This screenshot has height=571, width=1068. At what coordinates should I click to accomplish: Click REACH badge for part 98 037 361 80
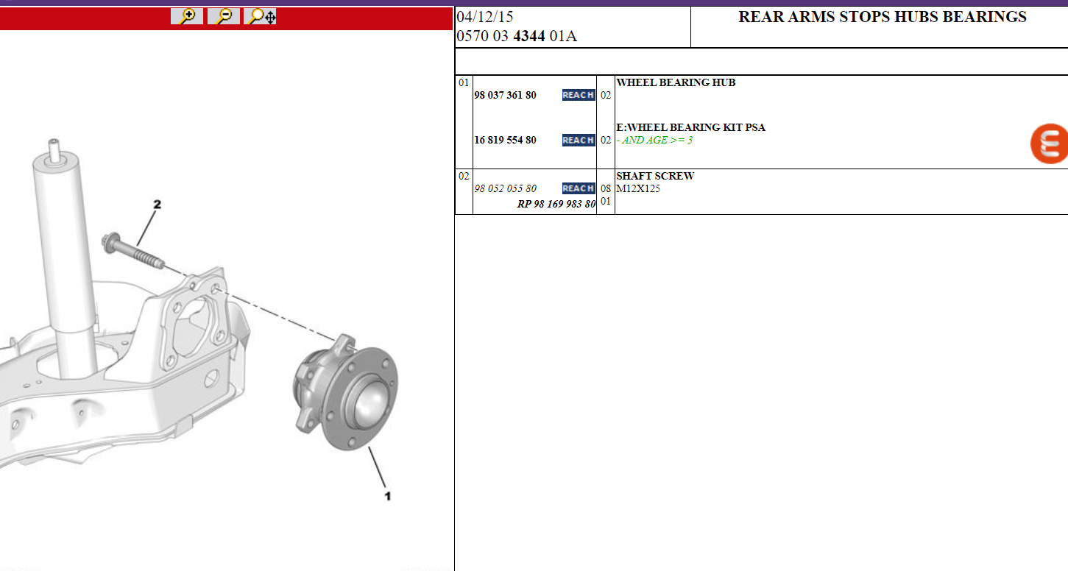pos(579,95)
